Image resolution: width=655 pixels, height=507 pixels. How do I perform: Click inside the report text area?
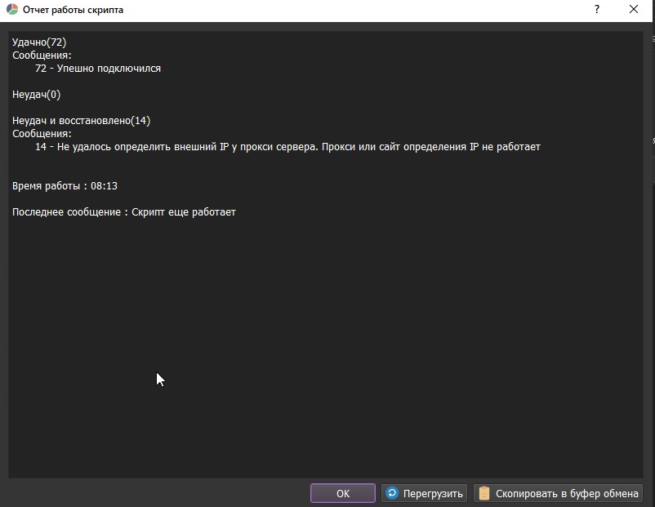point(327,327)
